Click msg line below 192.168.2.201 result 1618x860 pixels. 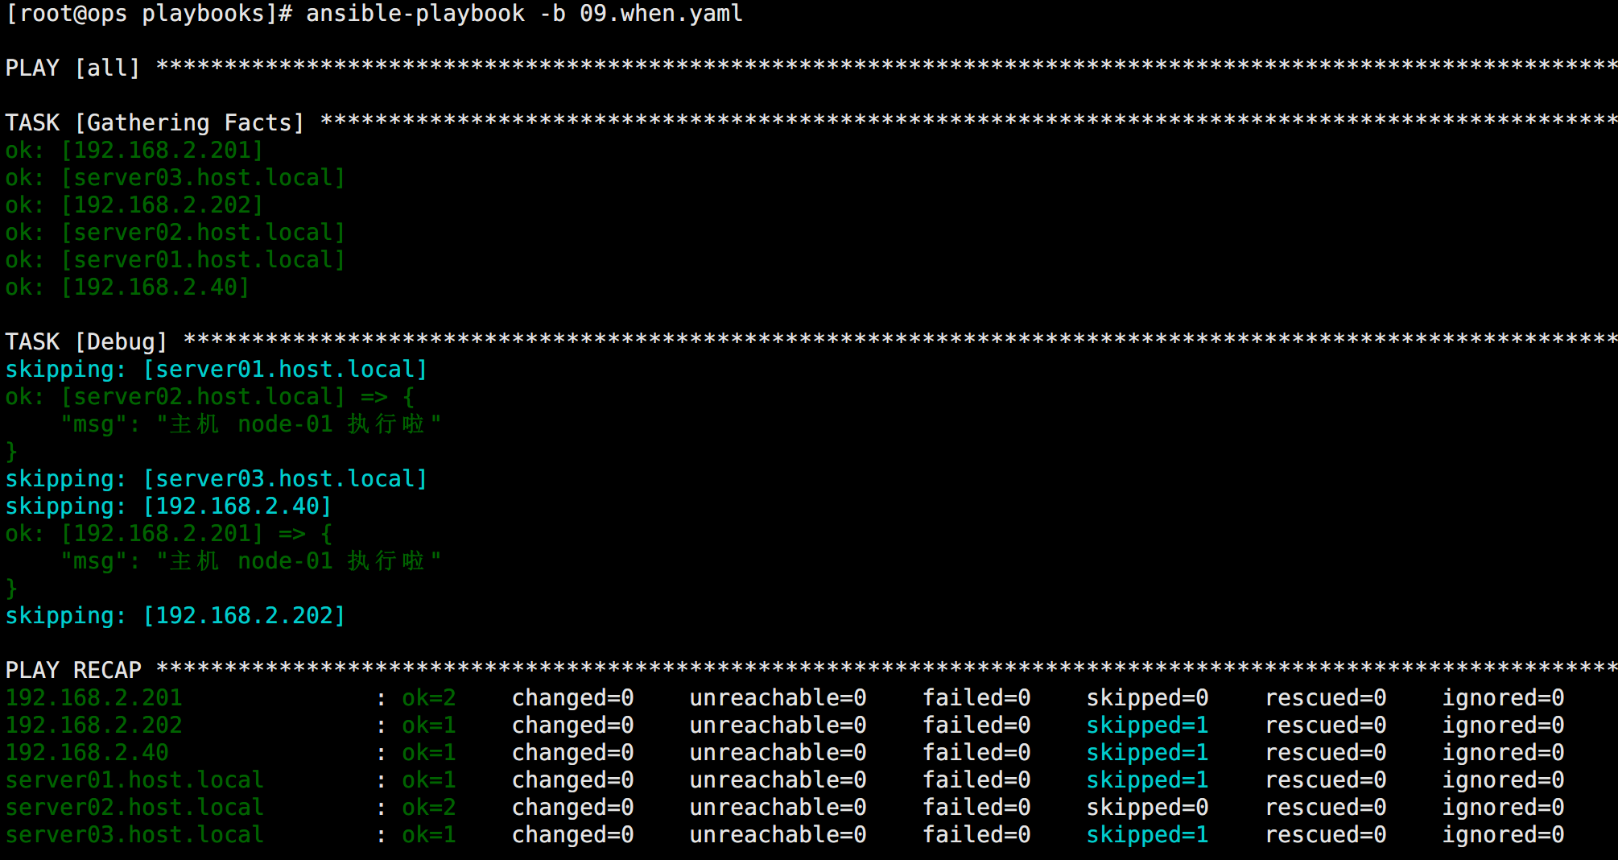[x=251, y=560]
